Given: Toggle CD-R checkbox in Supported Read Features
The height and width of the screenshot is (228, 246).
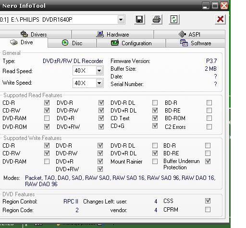Looking at the screenshot, I should pyautogui.click(x=47, y=102).
